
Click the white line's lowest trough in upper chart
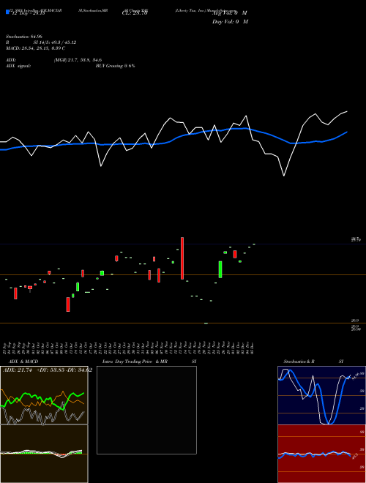[284, 176]
